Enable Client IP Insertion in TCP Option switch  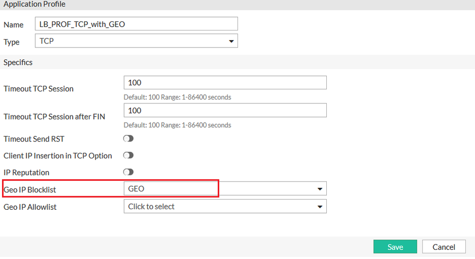click(128, 156)
